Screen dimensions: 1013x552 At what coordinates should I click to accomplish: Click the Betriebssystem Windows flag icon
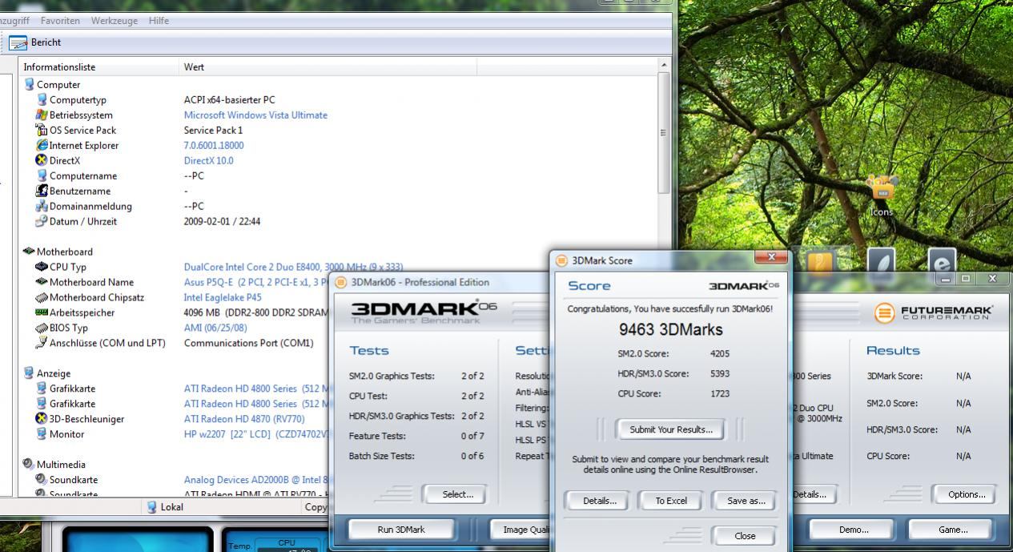[42, 115]
